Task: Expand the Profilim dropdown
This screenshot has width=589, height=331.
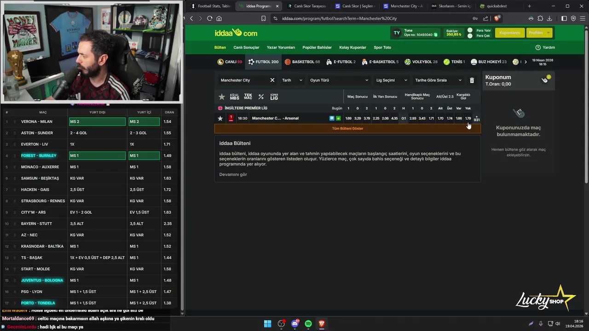Action: 539,33
